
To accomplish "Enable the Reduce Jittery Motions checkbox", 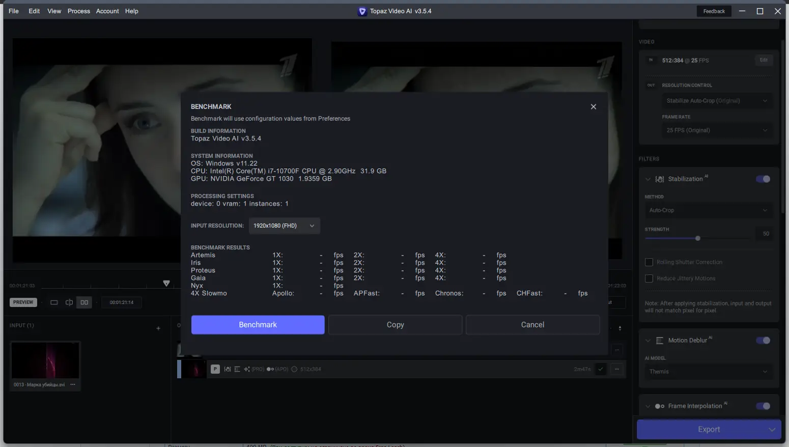I will pyautogui.click(x=649, y=278).
